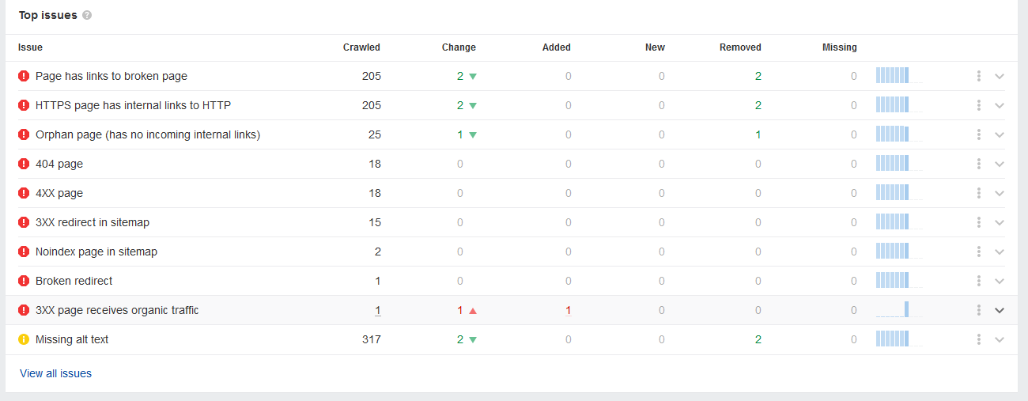Open three-dot menu for Missing alt text row
The height and width of the screenshot is (401, 1028).
[979, 339]
